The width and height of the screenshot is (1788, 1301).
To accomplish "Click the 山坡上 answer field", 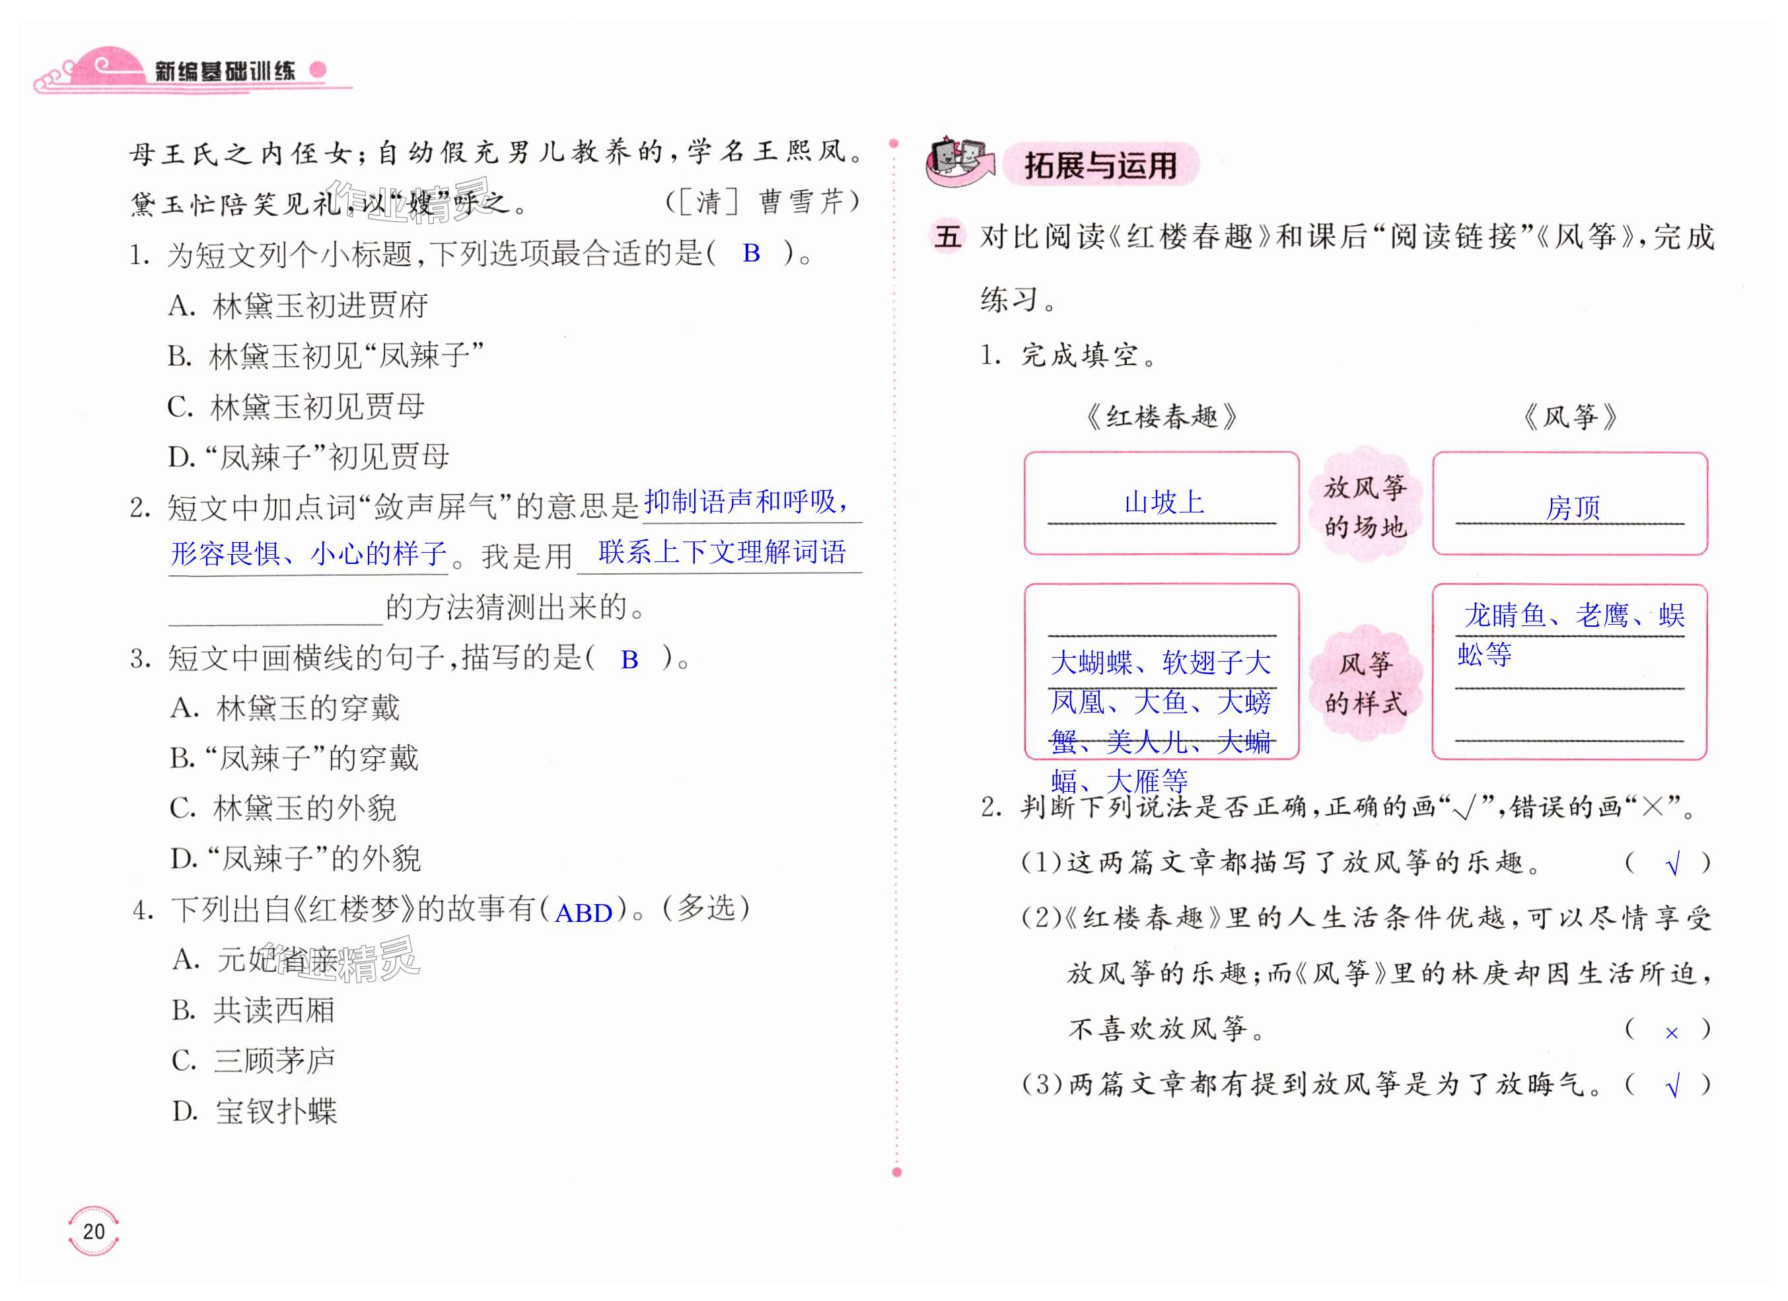I will pos(1164,503).
